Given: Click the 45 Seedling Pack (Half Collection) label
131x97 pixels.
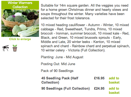Looking at the screenshot, I should click(60, 80).
